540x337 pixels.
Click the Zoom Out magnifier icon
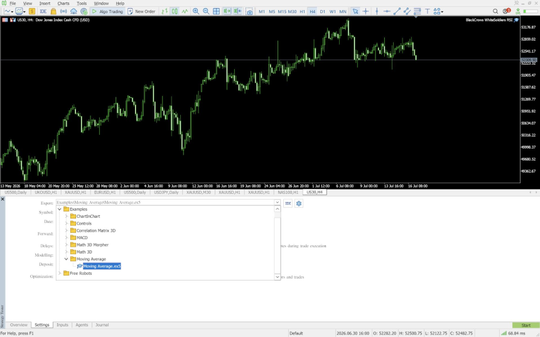click(x=206, y=11)
